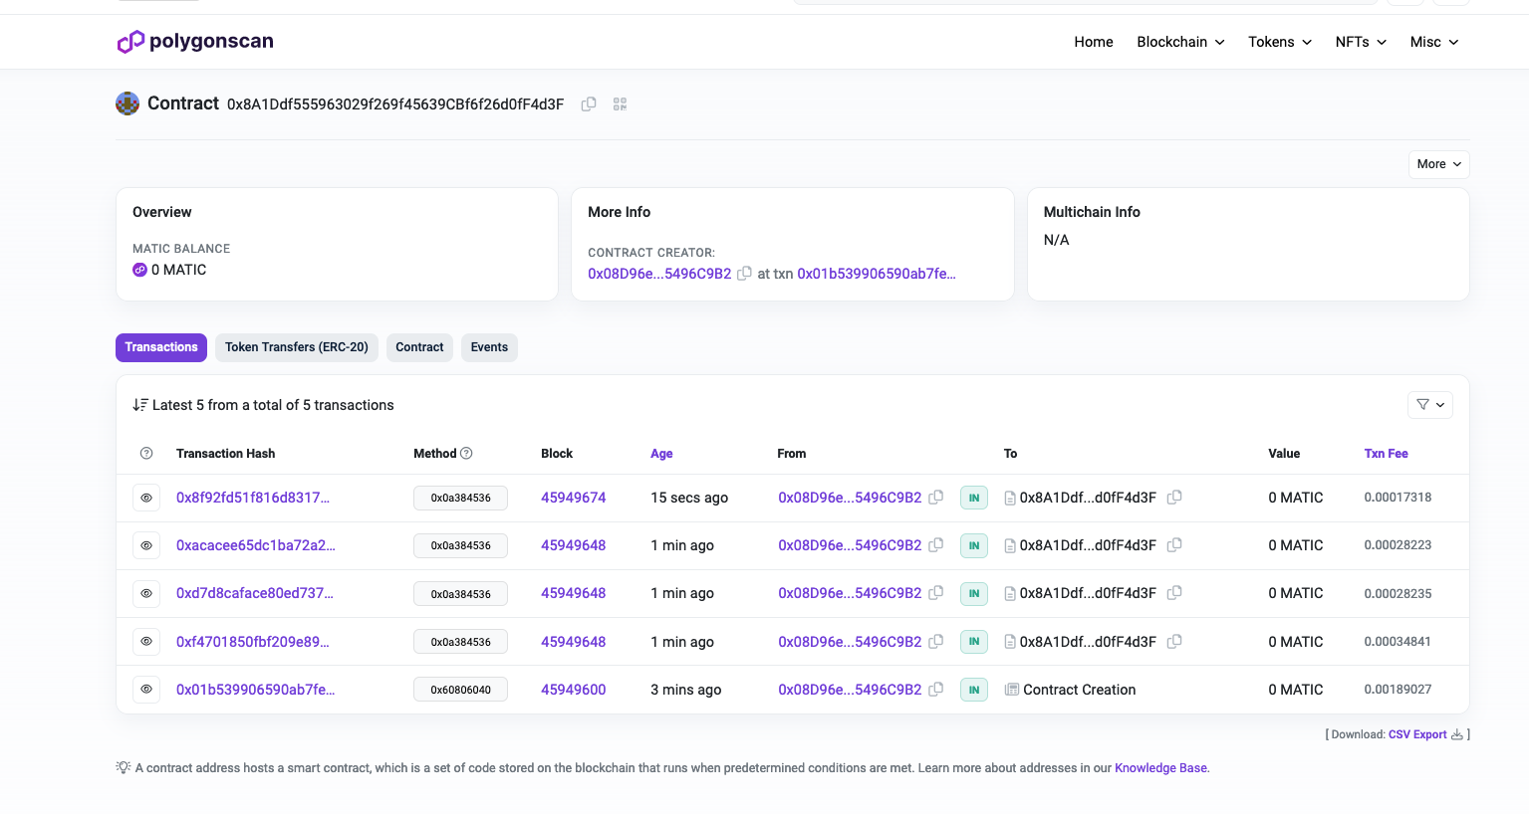Click the help icon beside Transaction Hash header
The image size is (1529, 814).
point(146,454)
